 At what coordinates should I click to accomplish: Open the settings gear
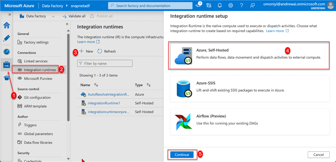tap(231, 6)
